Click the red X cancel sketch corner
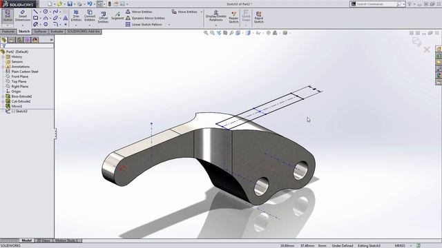This screenshot has width=442, height=248. (x=427, y=50)
